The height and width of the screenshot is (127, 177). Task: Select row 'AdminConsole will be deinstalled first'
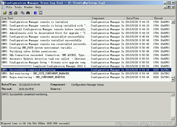click(x=86, y=33)
